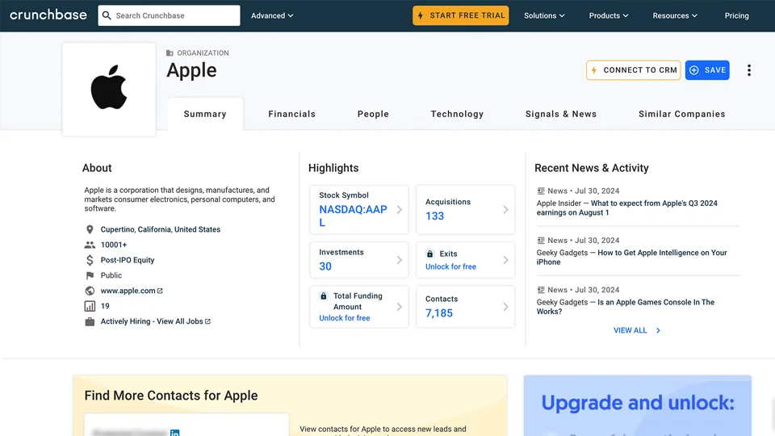Click the lightning icon on Start Free Trial
This screenshot has width=775, height=436.
pos(421,16)
